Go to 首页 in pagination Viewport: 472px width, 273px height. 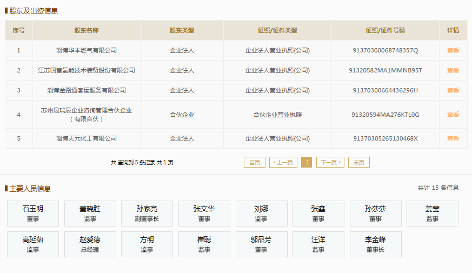[255, 162]
